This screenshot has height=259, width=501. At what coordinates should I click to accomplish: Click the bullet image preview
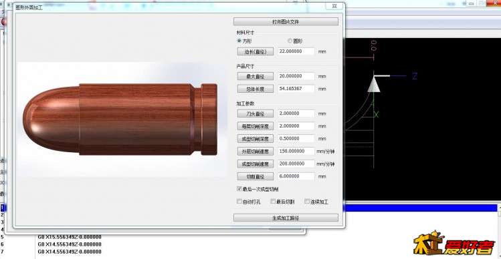121,119
